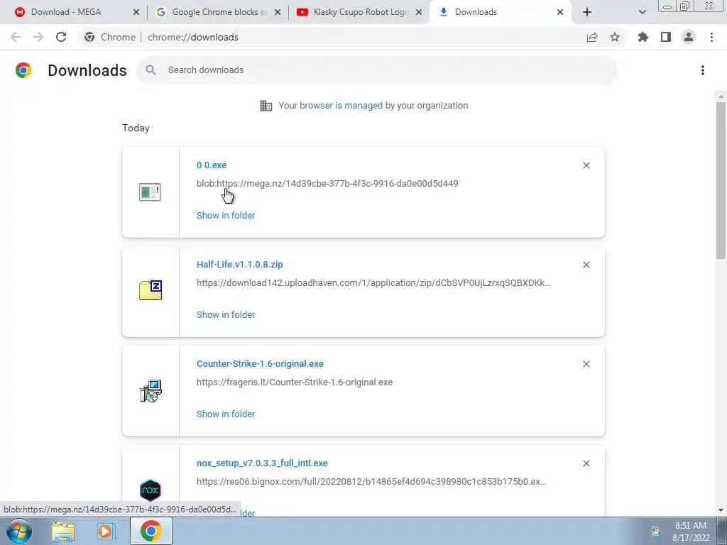
Task: Click the system tray notification icon
Action: [x=655, y=531]
